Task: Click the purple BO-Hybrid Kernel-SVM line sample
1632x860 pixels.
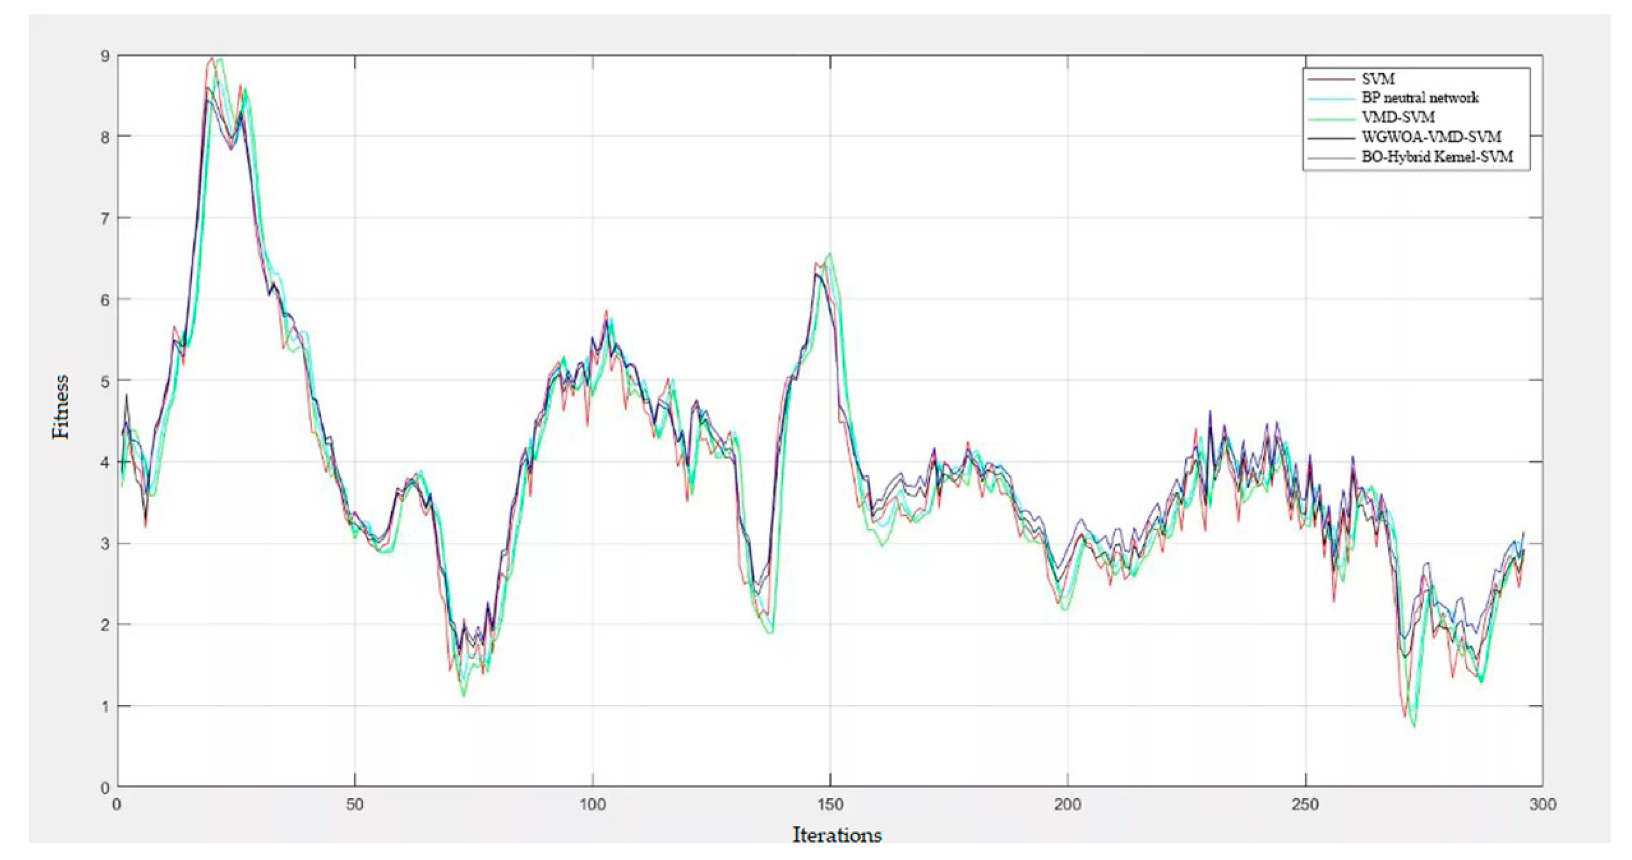Action: click(1331, 158)
